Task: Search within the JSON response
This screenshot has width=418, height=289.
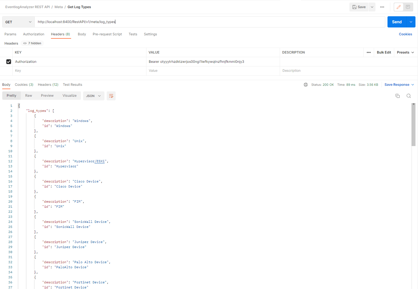Action: [408, 96]
